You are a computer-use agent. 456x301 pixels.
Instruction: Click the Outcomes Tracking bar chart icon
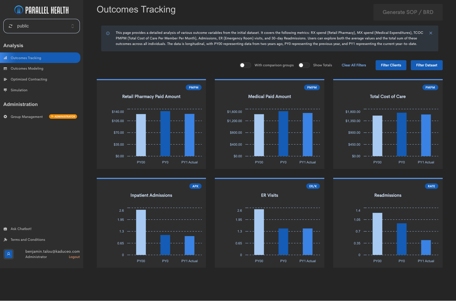point(5,58)
